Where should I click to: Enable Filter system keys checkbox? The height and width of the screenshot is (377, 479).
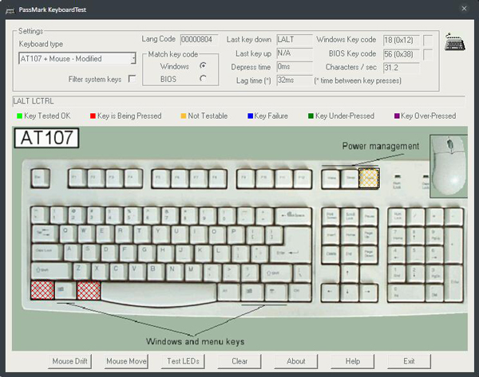[132, 79]
